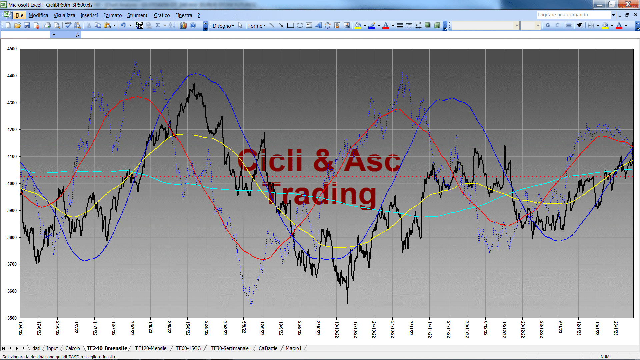
Task: Open a file with folder icon
Action: coord(18,25)
